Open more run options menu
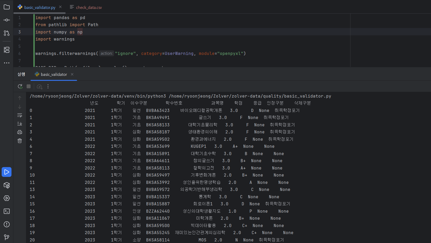 (48, 86)
